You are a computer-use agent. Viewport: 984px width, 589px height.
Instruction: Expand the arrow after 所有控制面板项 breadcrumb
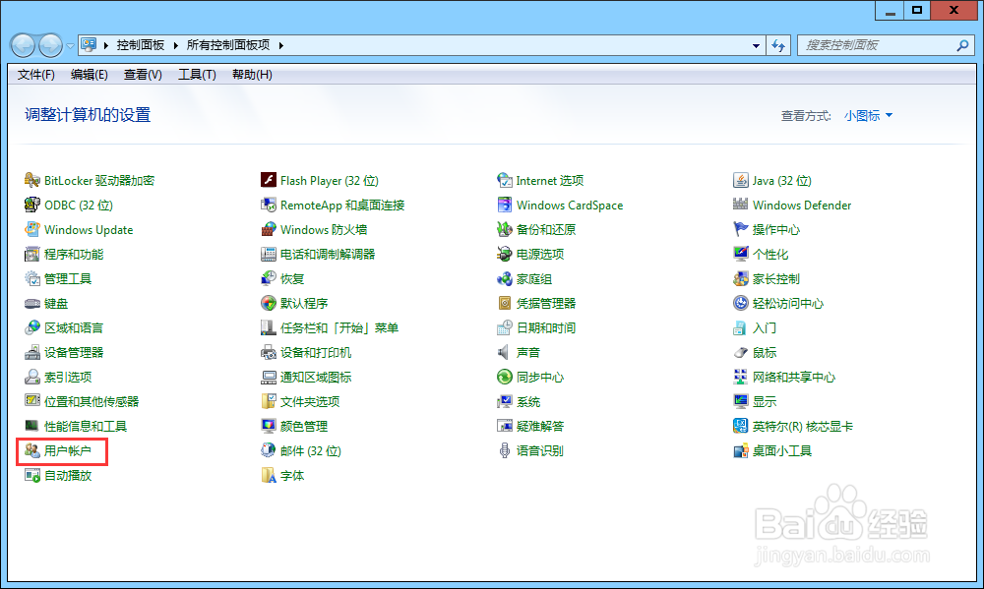click(281, 45)
